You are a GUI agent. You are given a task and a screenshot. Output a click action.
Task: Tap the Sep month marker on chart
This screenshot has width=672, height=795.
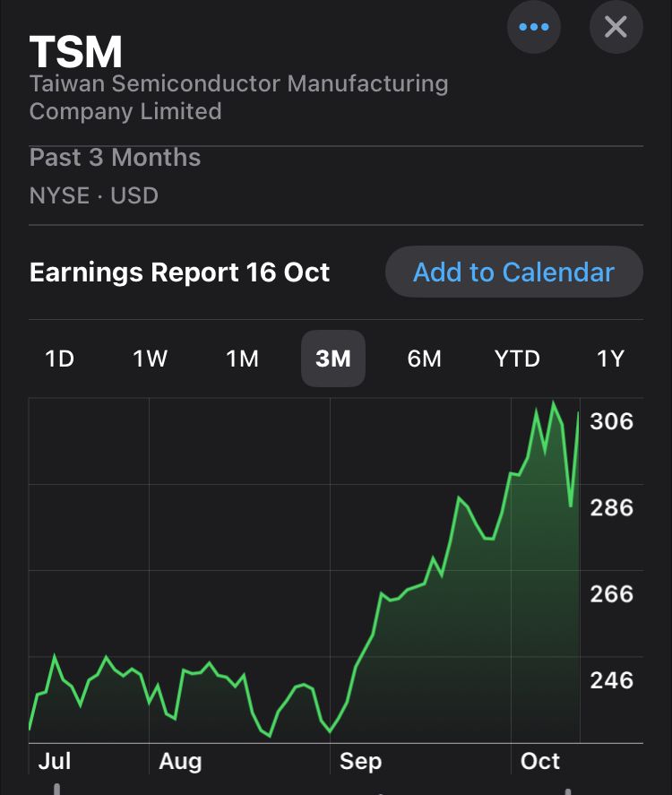pyautogui.click(x=360, y=762)
